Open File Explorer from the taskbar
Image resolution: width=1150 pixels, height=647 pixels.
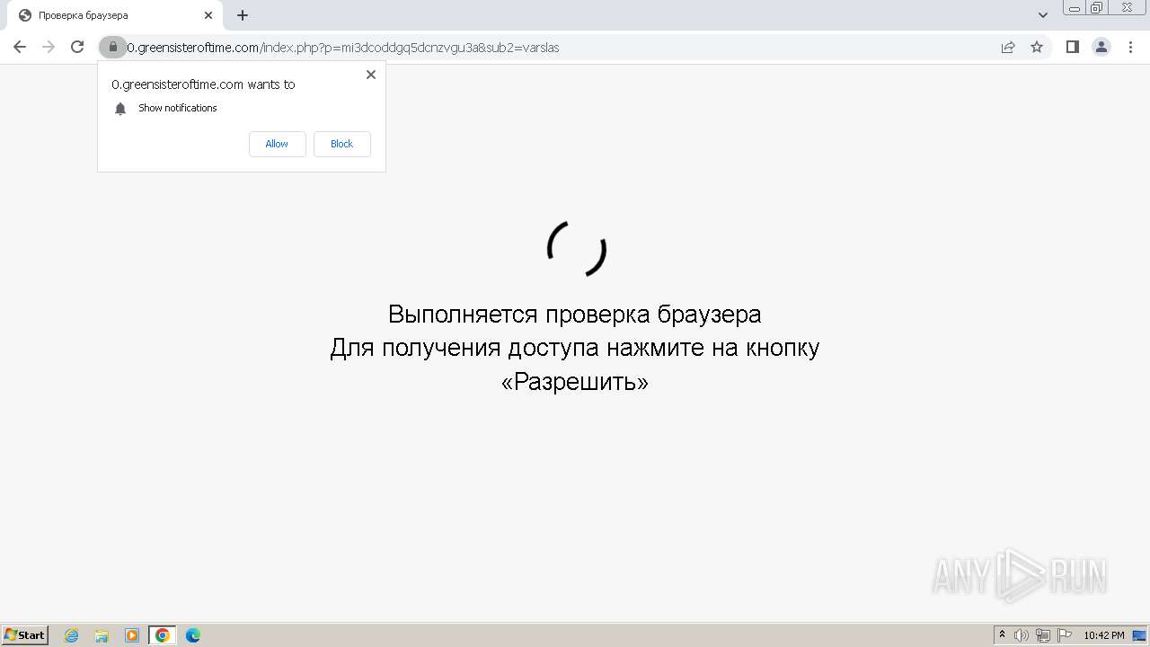coord(102,635)
